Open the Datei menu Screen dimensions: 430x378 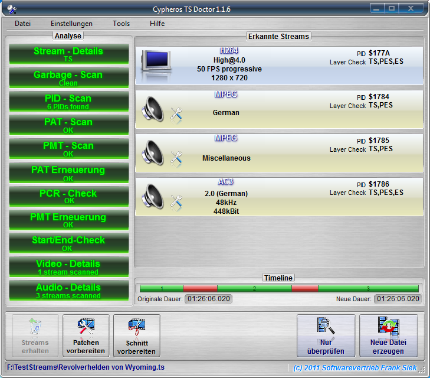pos(23,24)
